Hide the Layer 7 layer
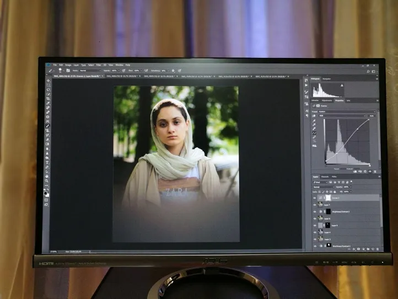Screen dimensions: 398x299 click(315, 205)
